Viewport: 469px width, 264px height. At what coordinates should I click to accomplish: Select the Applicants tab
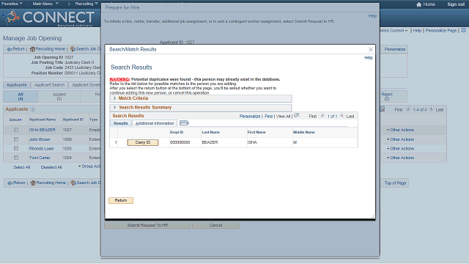(16, 85)
